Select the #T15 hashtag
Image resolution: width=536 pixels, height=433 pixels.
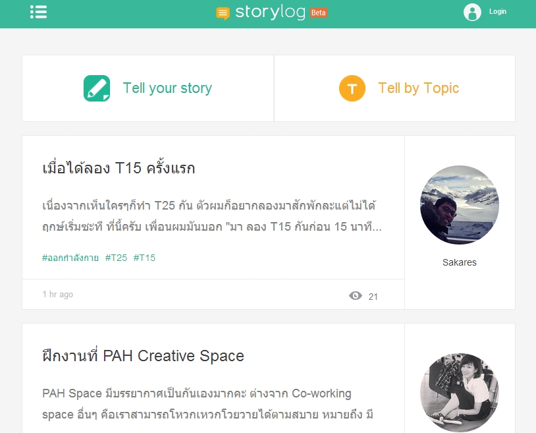point(144,258)
